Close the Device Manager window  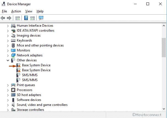click(160, 4)
